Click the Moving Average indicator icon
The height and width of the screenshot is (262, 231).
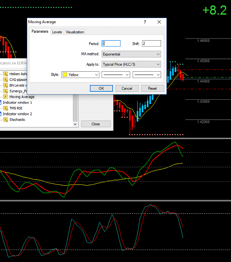coord(5,97)
